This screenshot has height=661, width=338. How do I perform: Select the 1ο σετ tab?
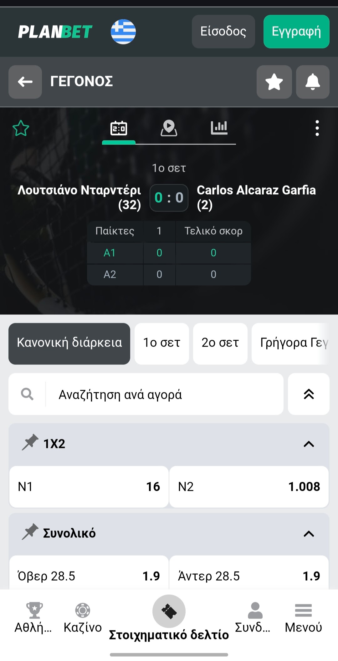click(x=161, y=343)
